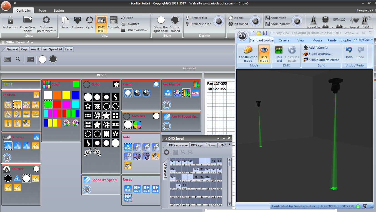Image resolution: width=376 pixels, height=212 pixels.
Task: Pick the solid orange color swatch
Action: coord(57,95)
